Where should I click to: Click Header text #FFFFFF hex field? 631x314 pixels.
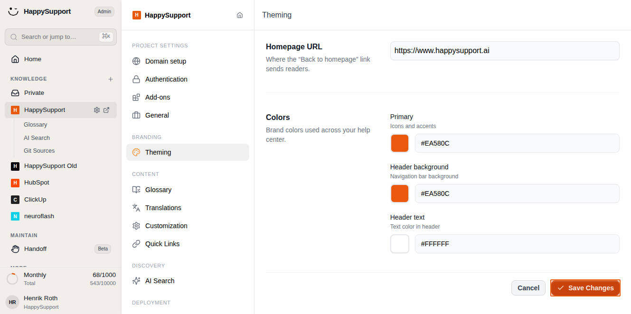point(517,244)
